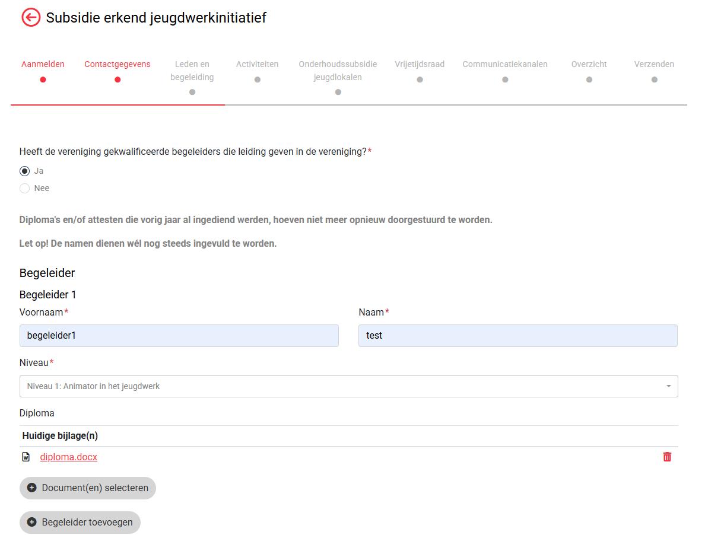Image resolution: width=705 pixels, height=535 pixels.
Task: Click the red dot under Aanmelden
Action: (43, 79)
